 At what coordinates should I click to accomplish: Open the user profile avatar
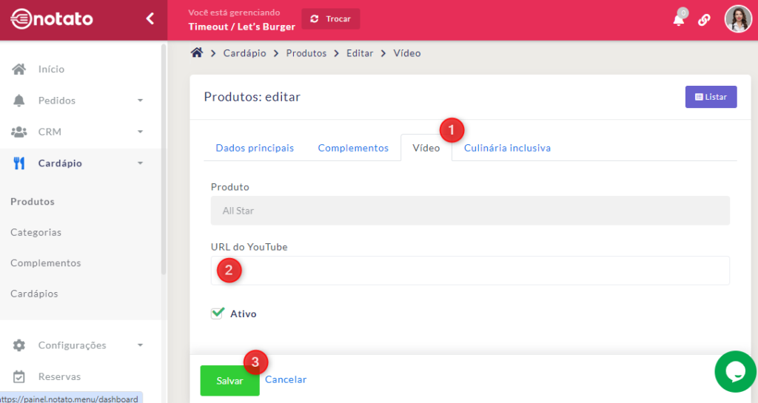click(x=737, y=19)
